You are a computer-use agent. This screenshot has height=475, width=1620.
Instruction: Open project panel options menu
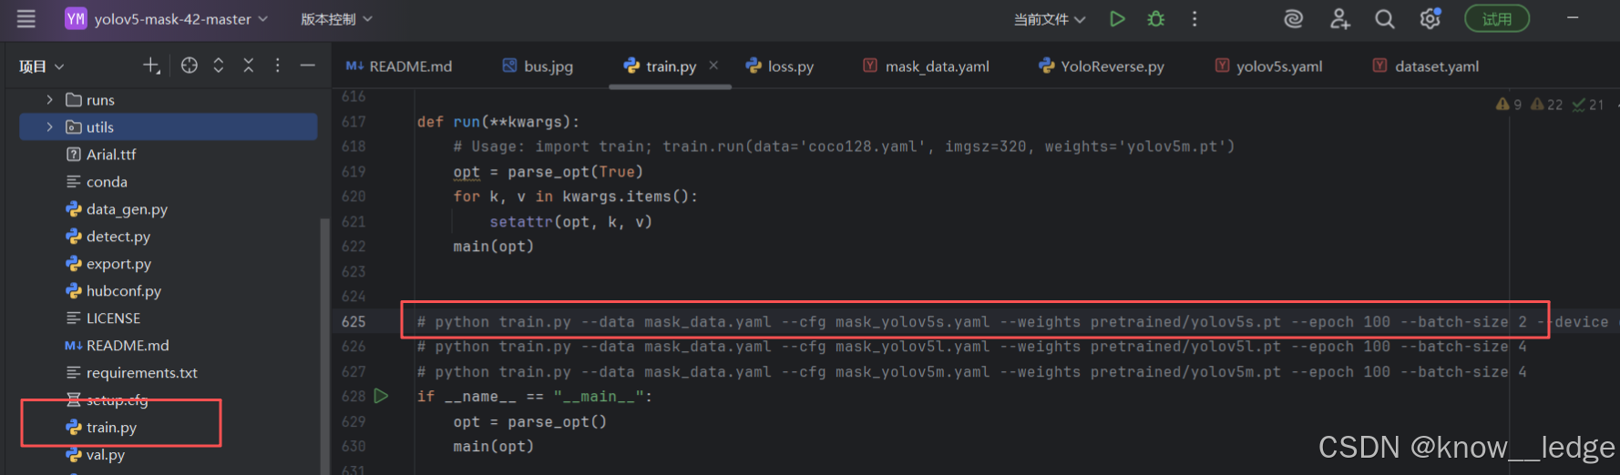point(278,66)
